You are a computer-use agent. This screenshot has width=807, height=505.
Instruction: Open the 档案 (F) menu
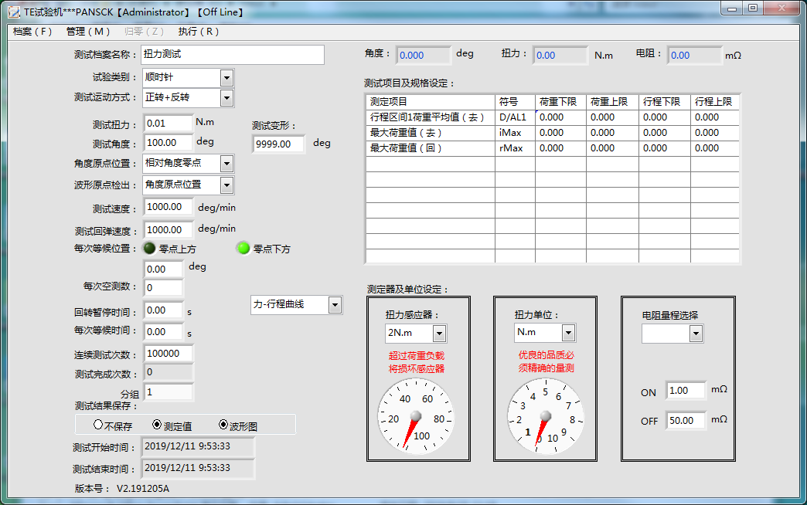tap(32, 32)
